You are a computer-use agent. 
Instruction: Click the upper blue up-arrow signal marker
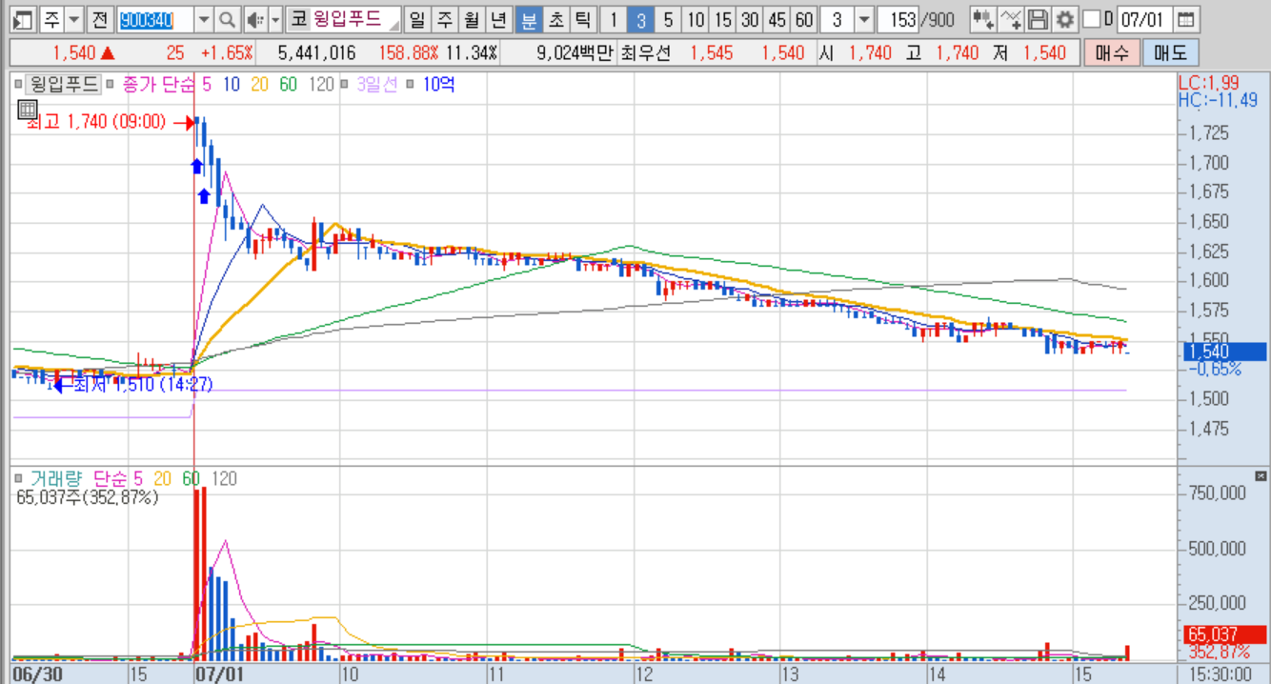tap(196, 167)
